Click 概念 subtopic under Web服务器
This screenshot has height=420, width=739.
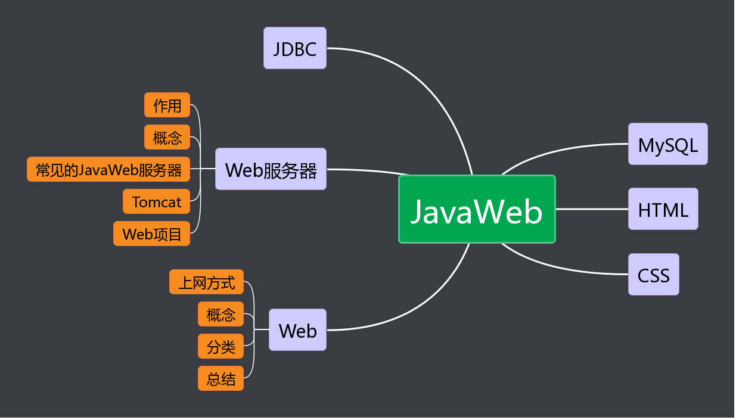[x=167, y=137]
